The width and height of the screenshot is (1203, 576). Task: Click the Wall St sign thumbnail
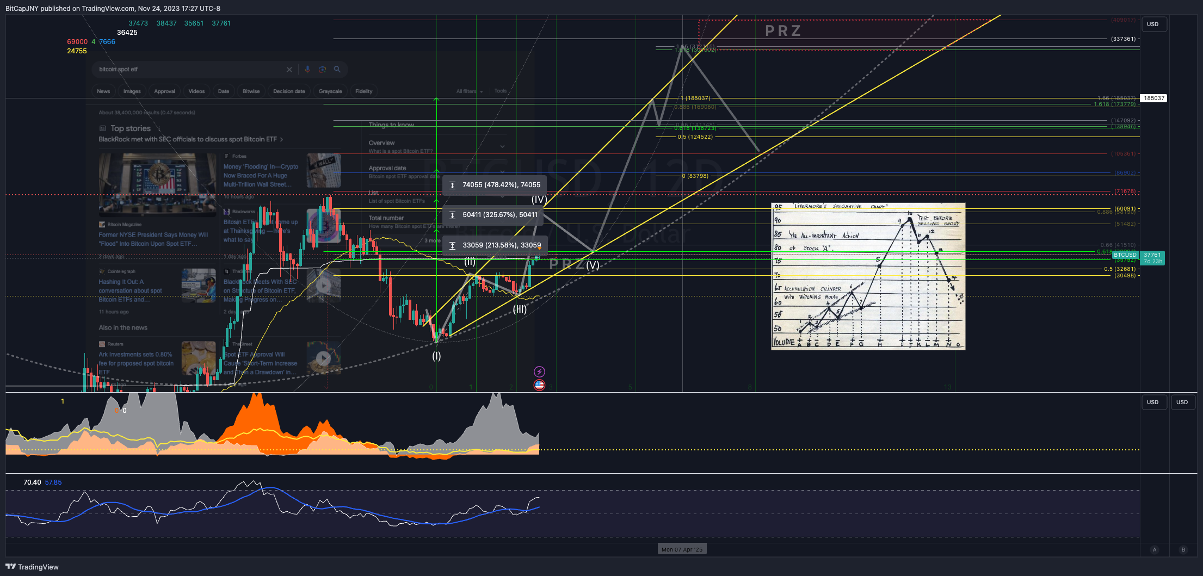click(x=324, y=170)
